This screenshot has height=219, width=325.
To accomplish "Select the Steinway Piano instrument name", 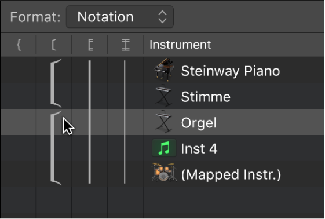I will [231, 71].
